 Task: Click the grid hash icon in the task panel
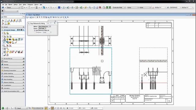click(5, 49)
